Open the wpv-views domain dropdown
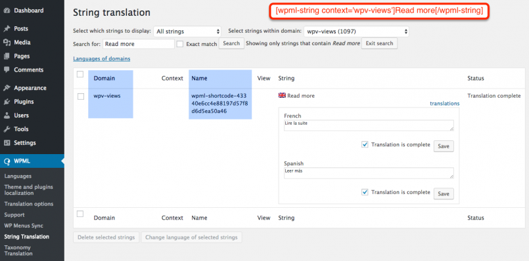 click(356, 31)
